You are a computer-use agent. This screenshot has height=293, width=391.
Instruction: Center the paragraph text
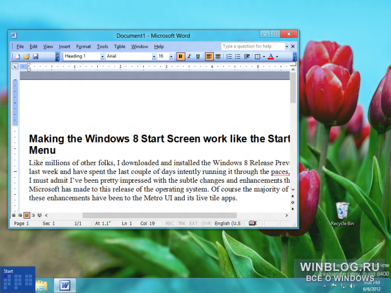point(218,57)
